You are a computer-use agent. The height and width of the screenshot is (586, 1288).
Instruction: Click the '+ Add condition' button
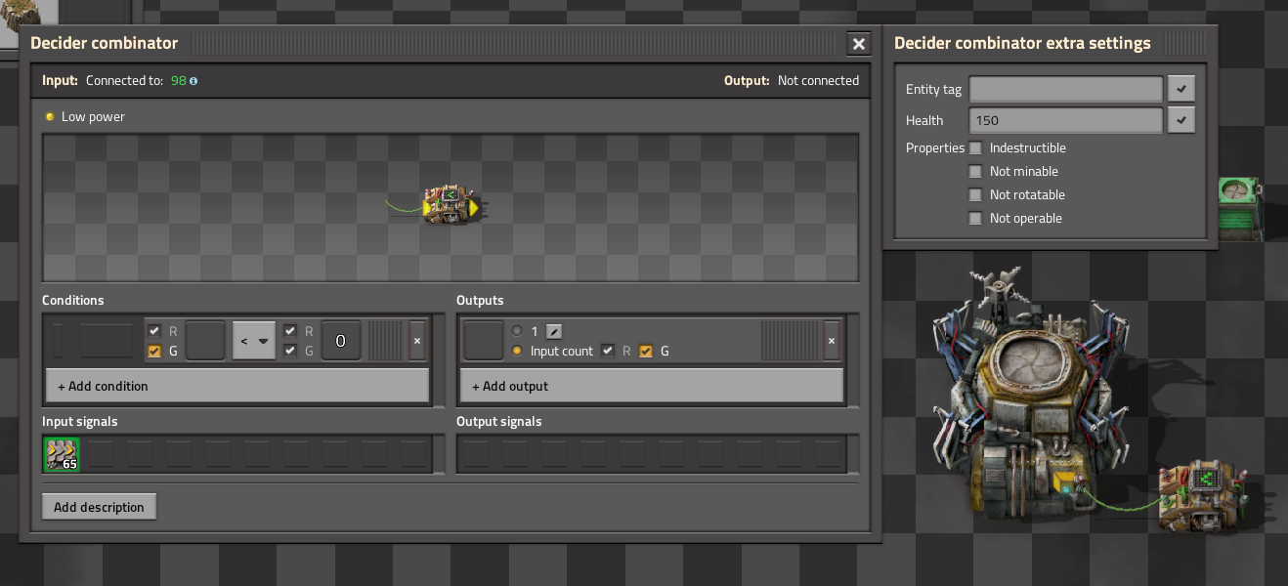point(237,386)
